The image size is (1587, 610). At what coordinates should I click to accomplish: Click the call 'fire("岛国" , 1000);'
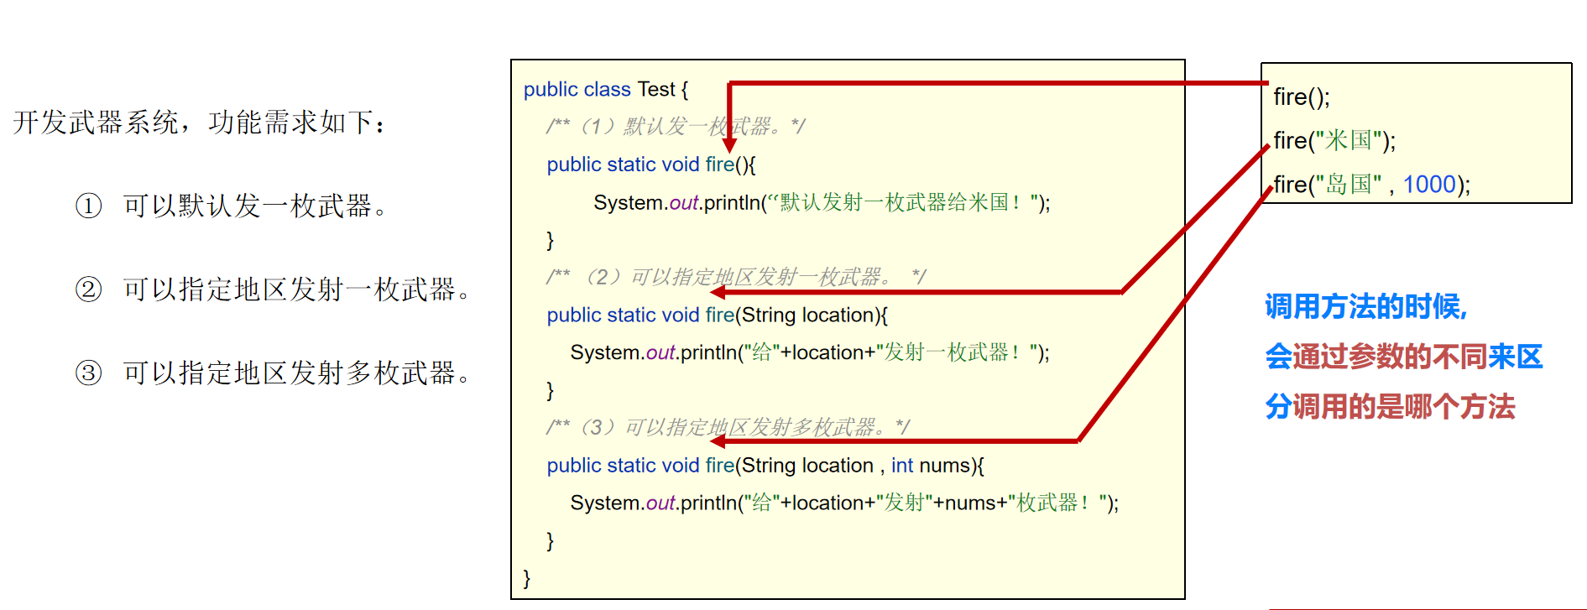pyautogui.click(x=1372, y=184)
